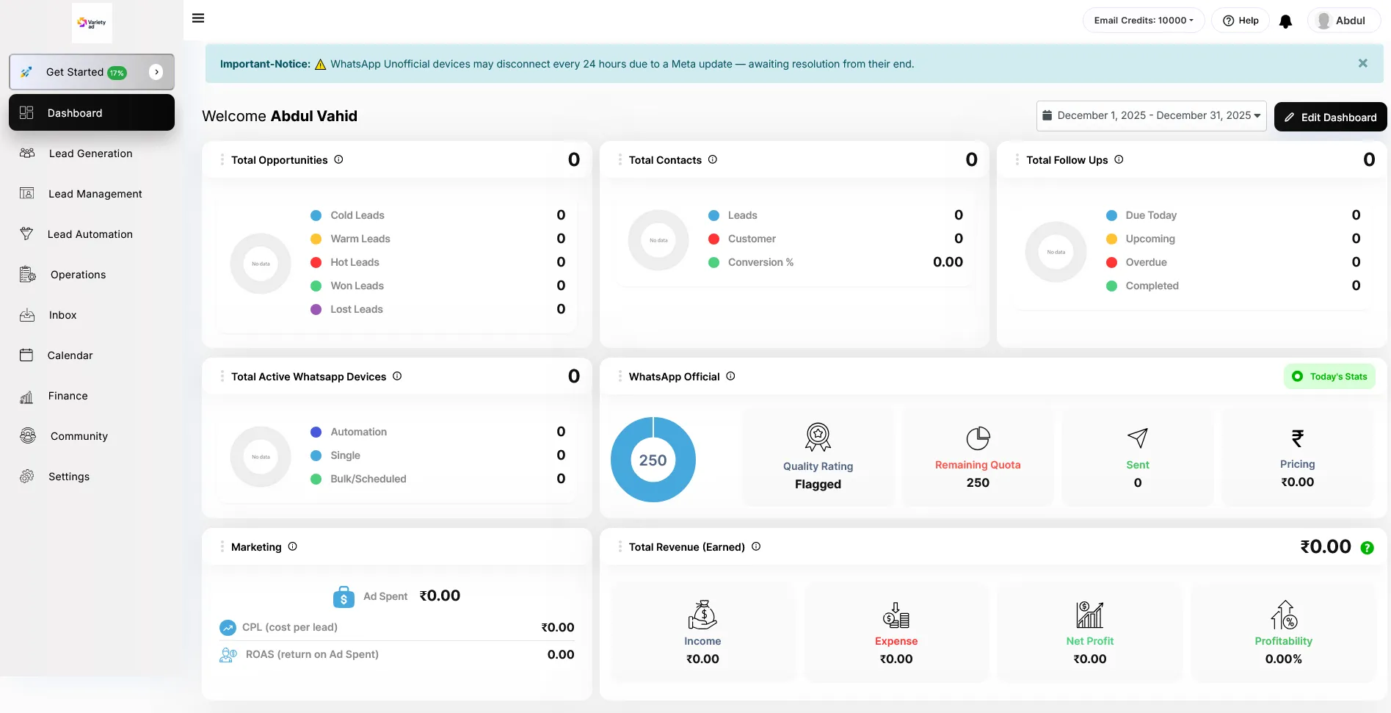Dismiss the Important-Notice banner
This screenshot has width=1391, height=713.
pyautogui.click(x=1362, y=64)
